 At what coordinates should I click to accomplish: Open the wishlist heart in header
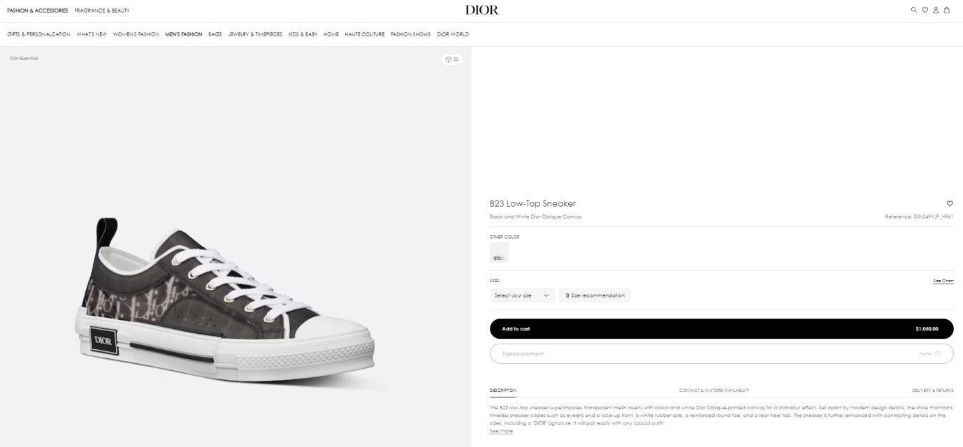[x=925, y=10]
